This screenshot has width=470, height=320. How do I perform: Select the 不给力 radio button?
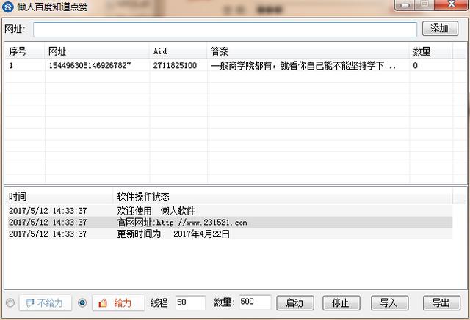tap(10, 302)
